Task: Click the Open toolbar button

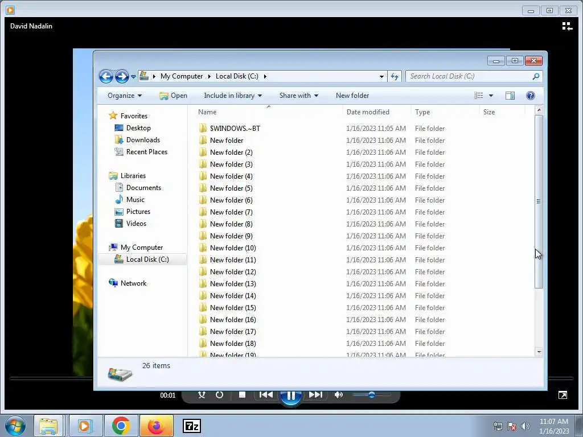Action: (x=173, y=96)
